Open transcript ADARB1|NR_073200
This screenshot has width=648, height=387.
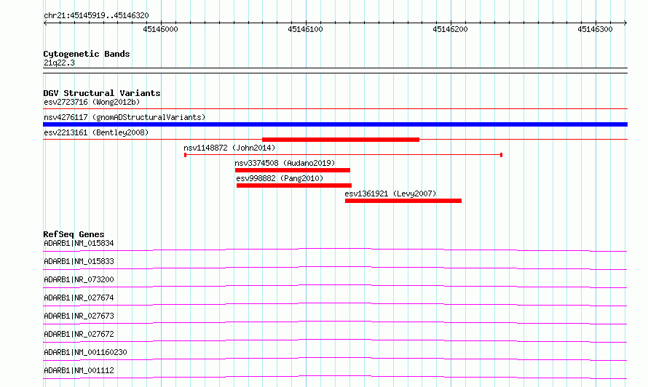(x=79, y=279)
